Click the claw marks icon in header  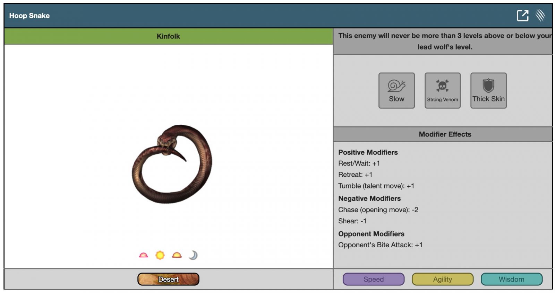coord(540,16)
